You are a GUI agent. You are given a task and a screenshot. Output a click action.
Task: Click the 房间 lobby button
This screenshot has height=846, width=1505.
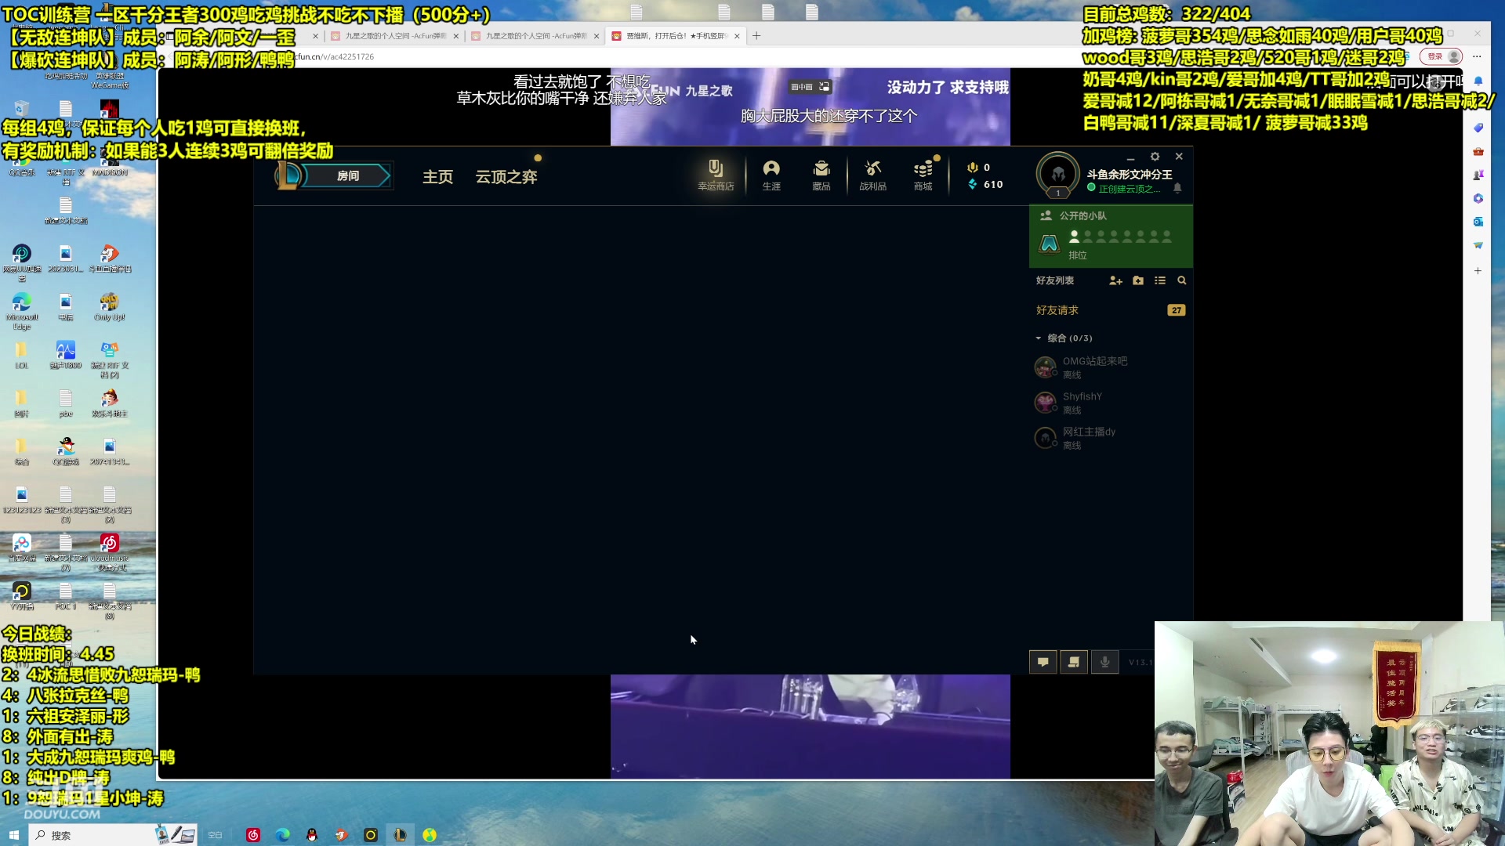point(347,176)
